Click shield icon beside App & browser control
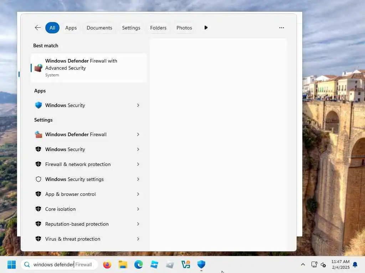The height and width of the screenshot is (273, 365). pos(38,194)
